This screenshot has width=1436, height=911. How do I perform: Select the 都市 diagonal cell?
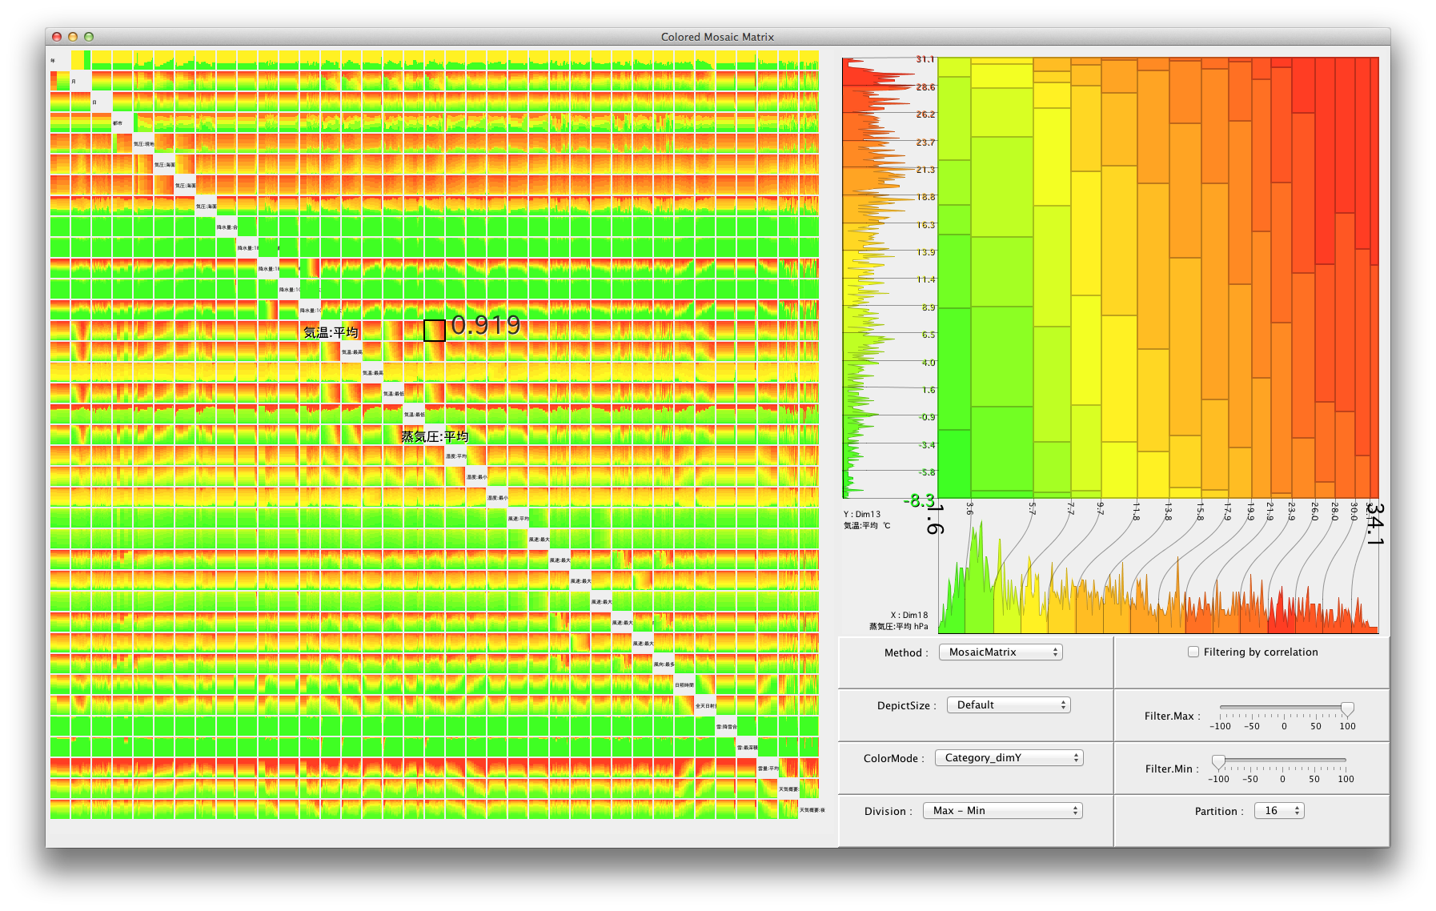click(x=122, y=122)
